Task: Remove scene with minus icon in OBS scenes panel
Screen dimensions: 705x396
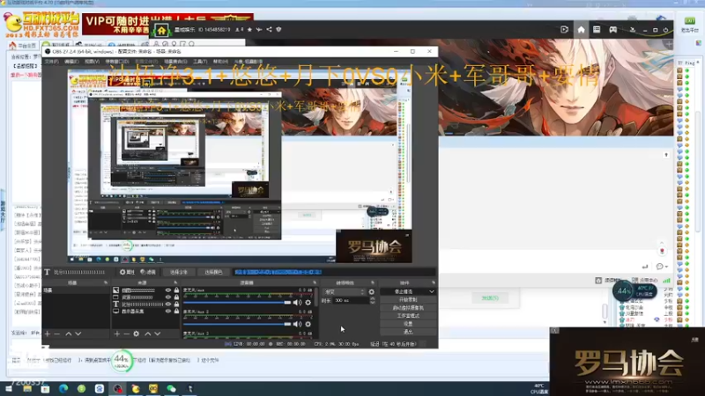Action: click(57, 334)
